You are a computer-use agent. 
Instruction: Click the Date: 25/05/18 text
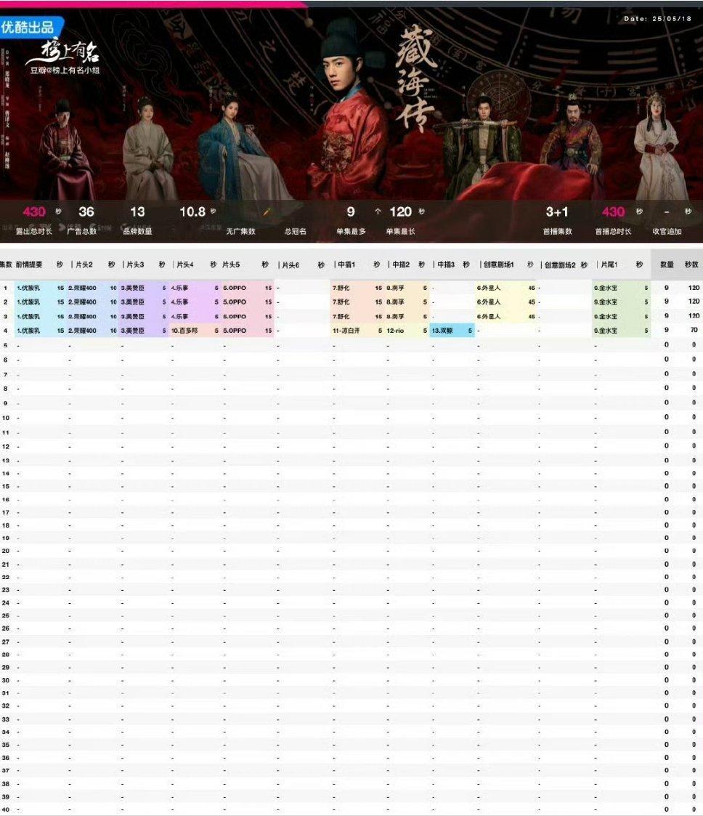(x=658, y=19)
